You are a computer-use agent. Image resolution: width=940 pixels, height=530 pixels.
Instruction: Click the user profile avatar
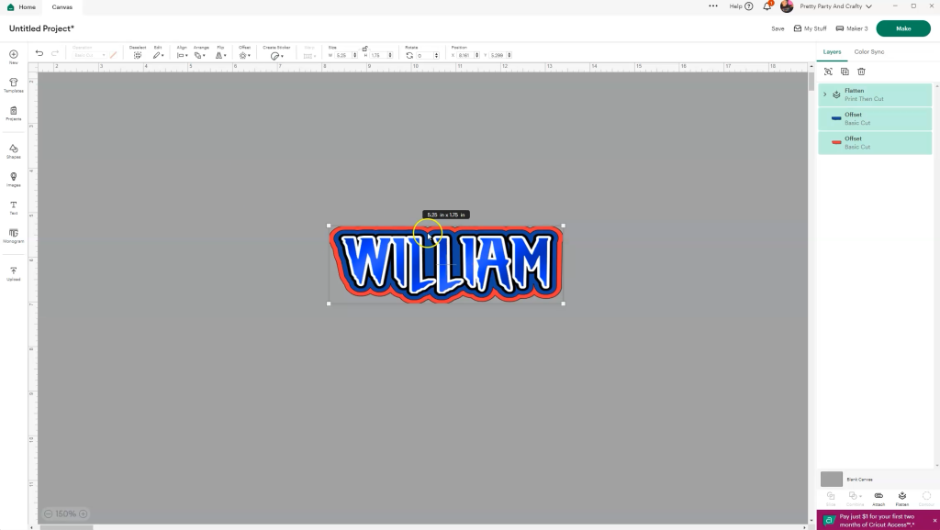pos(787,6)
